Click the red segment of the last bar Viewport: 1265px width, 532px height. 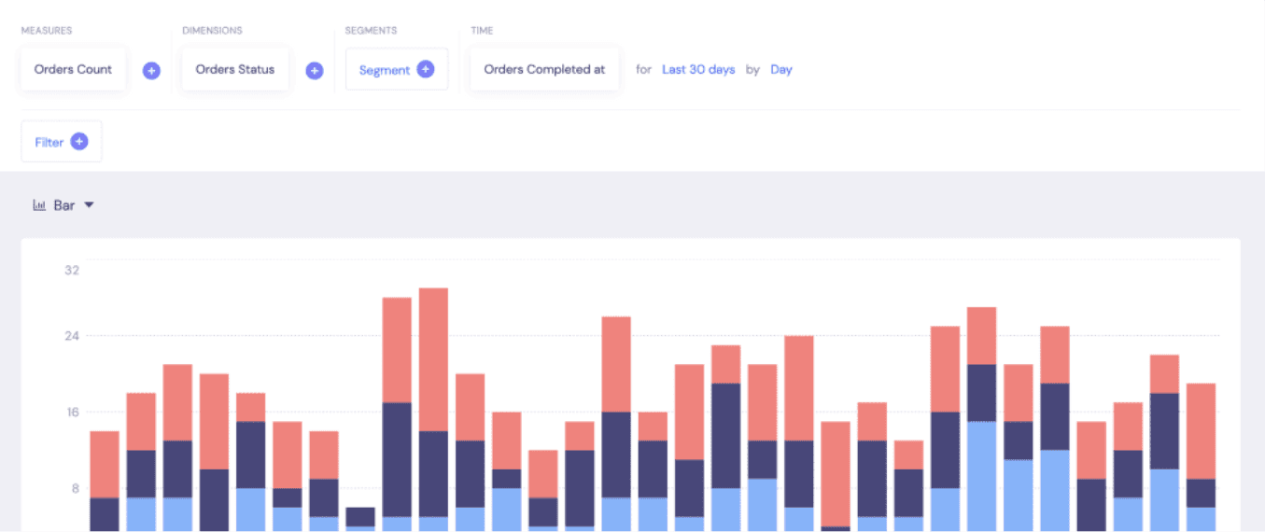coord(1201,430)
